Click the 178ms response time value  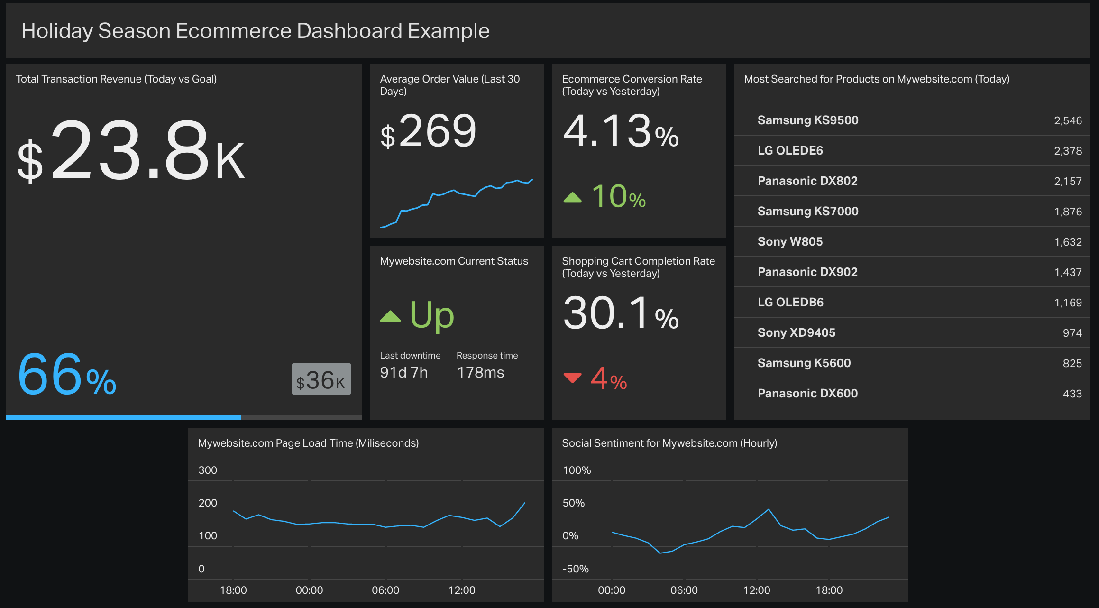pyautogui.click(x=481, y=373)
